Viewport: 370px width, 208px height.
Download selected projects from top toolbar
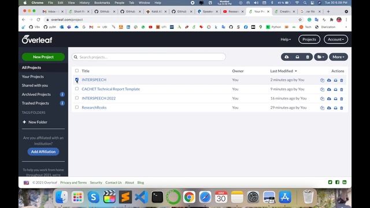point(287,57)
